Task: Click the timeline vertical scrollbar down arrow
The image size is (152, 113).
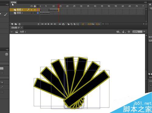Action: click(x=146, y=21)
